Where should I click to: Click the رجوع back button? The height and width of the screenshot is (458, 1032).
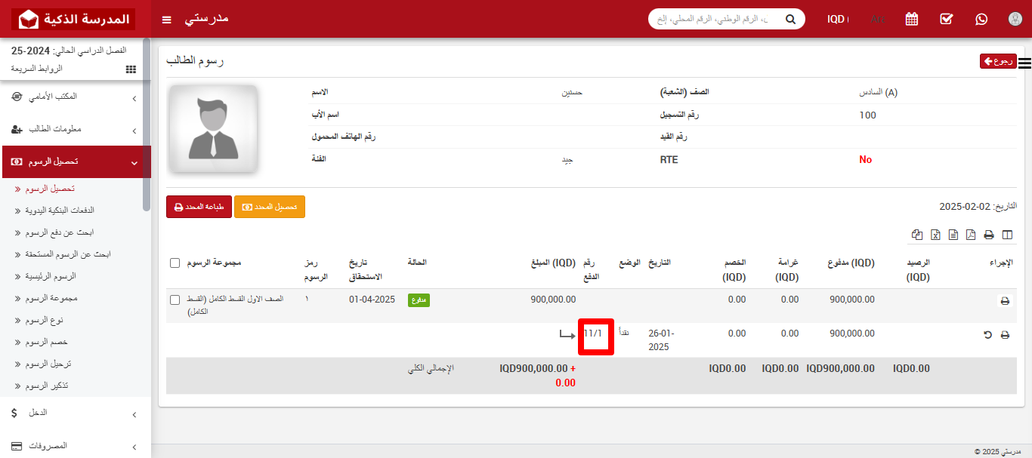click(997, 62)
